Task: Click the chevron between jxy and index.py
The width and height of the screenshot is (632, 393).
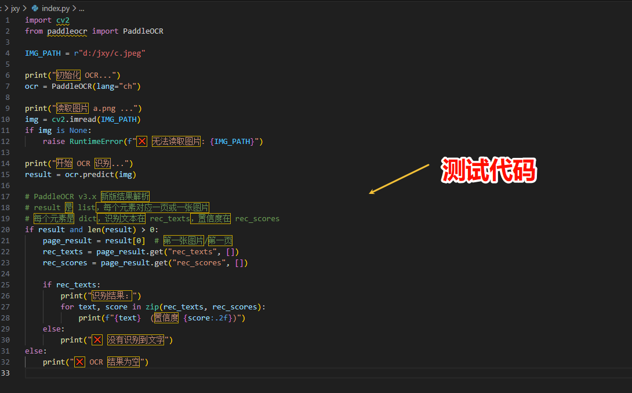Action: [x=25, y=9]
